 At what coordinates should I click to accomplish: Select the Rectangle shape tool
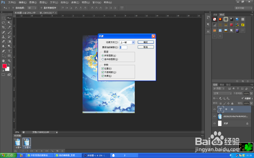9,56
